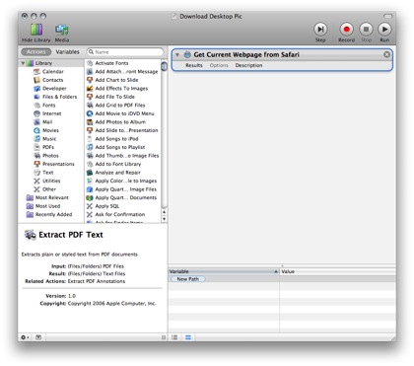Select the Files & Folders category
Viewport: 414px width, 366px height.
tap(59, 97)
